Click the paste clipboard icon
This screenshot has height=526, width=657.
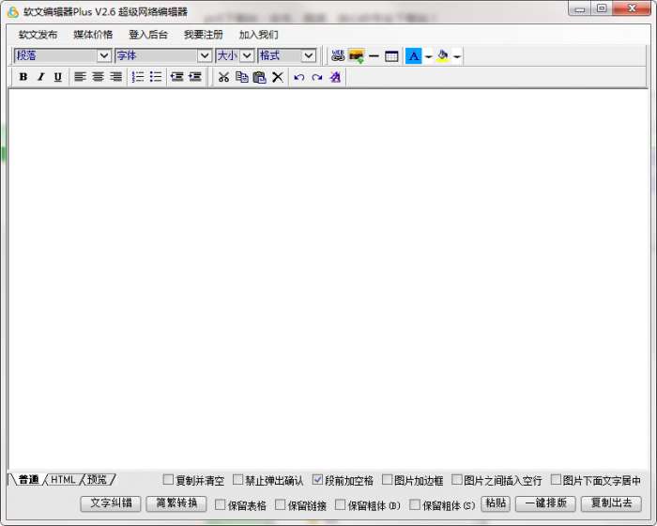pyautogui.click(x=259, y=77)
